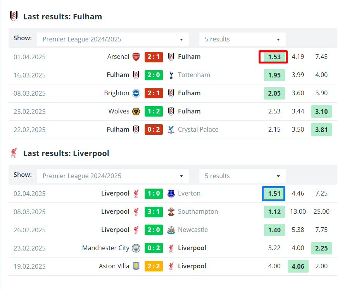
Task: Open Fulham's Premier League 2024/2025 dropdown
Action: coord(113,39)
